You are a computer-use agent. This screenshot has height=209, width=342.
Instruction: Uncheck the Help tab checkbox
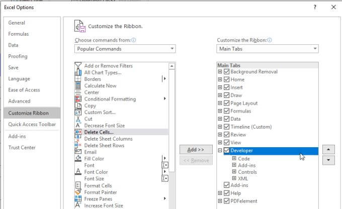click(x=227, y=193)
